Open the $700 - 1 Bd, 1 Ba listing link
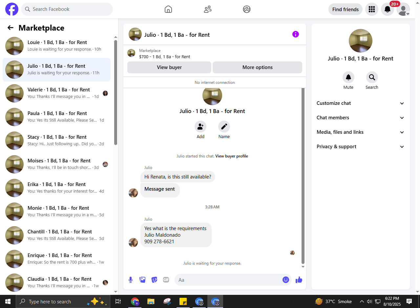The width and height of the screenshot is (420, 308). click(164, 57)
